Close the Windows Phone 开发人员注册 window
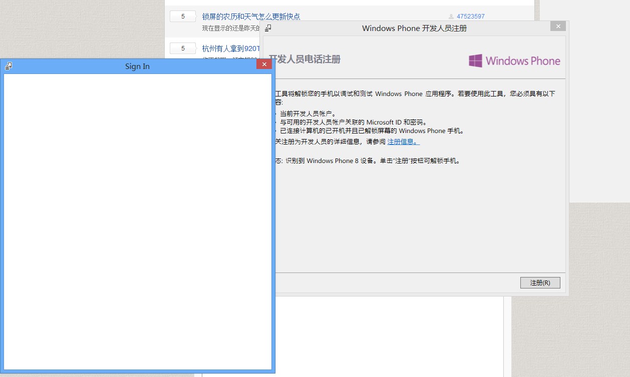 click(558, 26)
